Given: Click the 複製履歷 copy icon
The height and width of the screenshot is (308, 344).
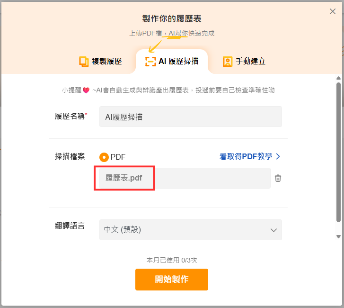Looking at the screenshot, I should (84, 62).
